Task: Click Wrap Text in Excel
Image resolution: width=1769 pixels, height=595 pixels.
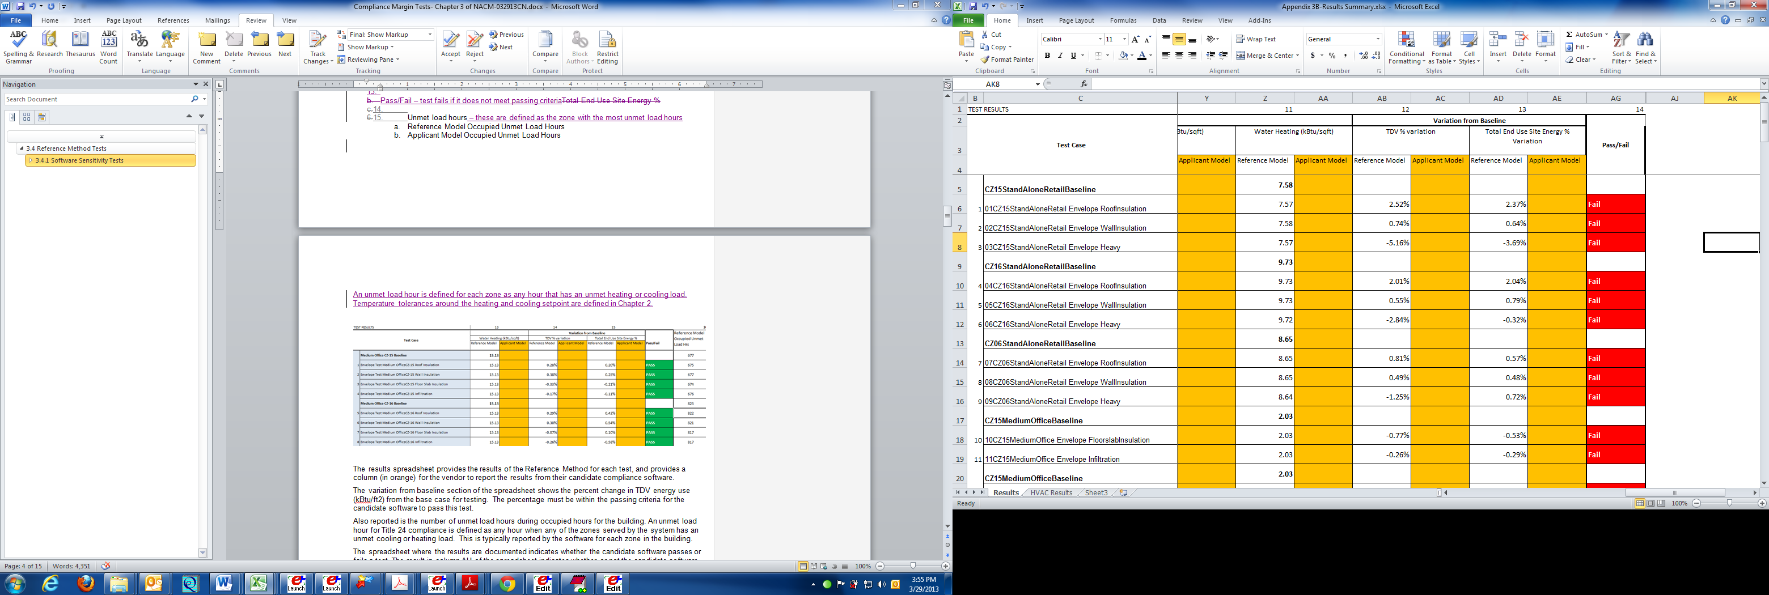Action: click(x=1256, y=39)
